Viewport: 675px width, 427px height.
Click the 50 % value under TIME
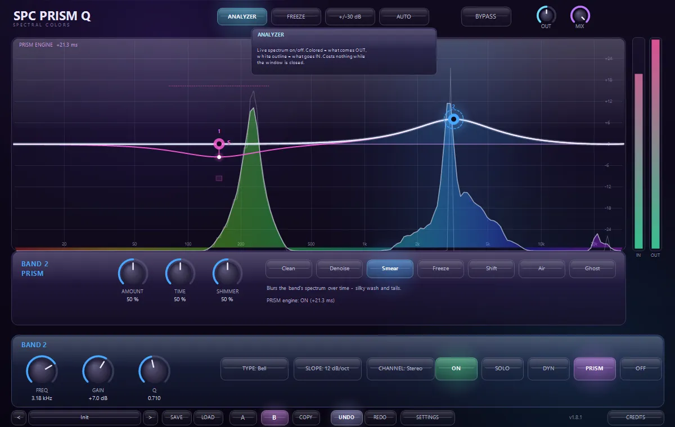pyautogui.click(x=180, y=299)
